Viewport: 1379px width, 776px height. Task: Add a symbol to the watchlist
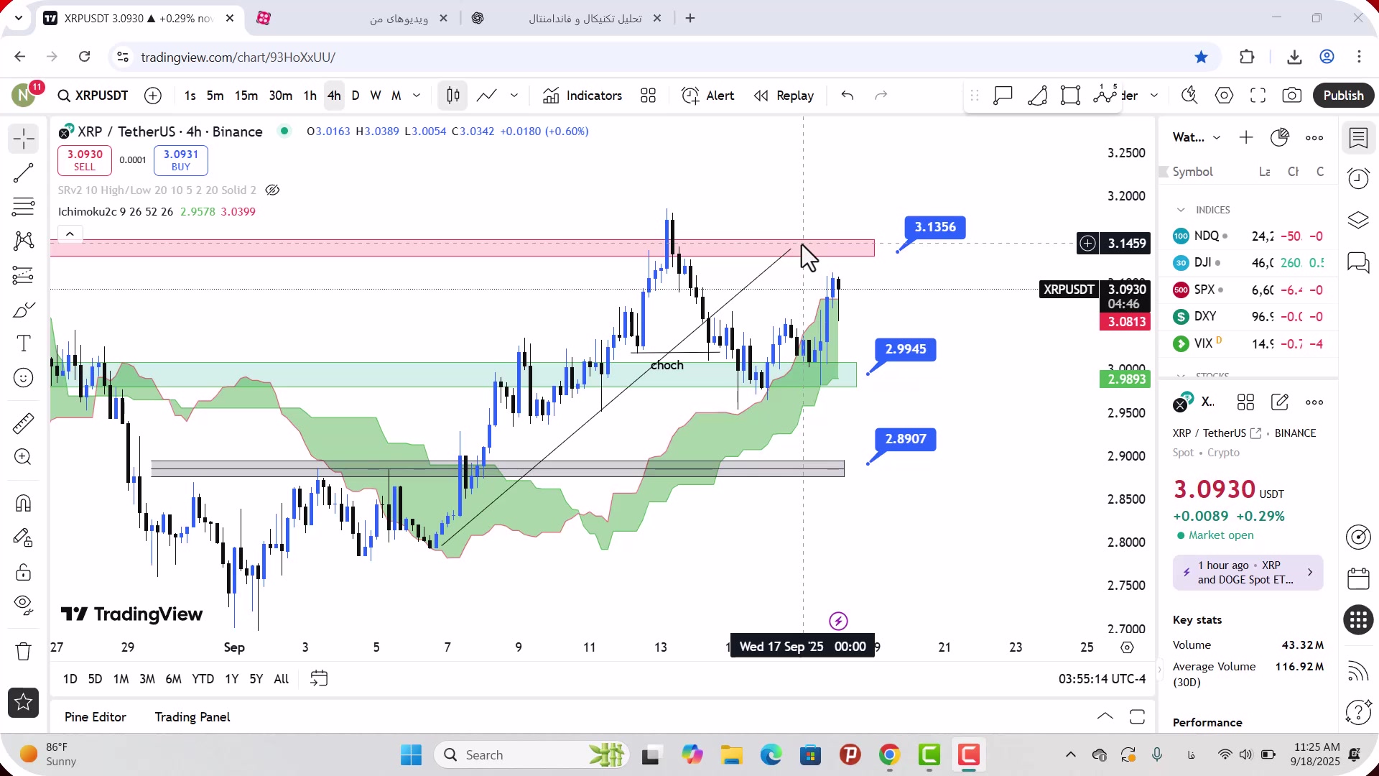click(1246, 138)
